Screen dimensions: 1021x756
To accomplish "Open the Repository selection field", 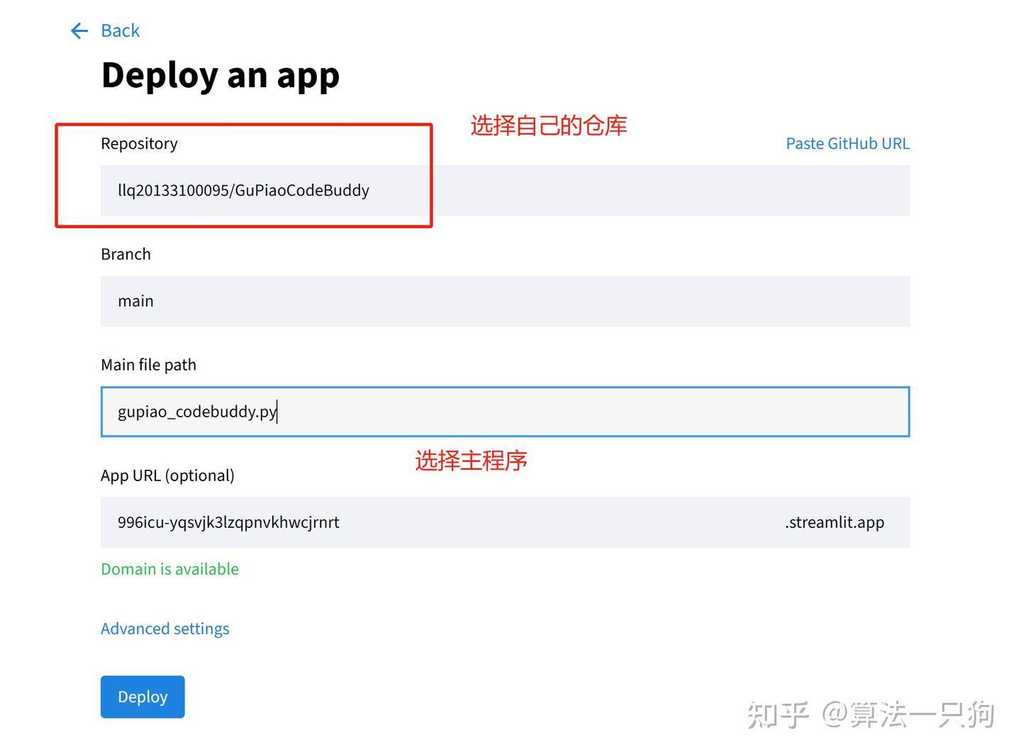I will coord(505,191).
